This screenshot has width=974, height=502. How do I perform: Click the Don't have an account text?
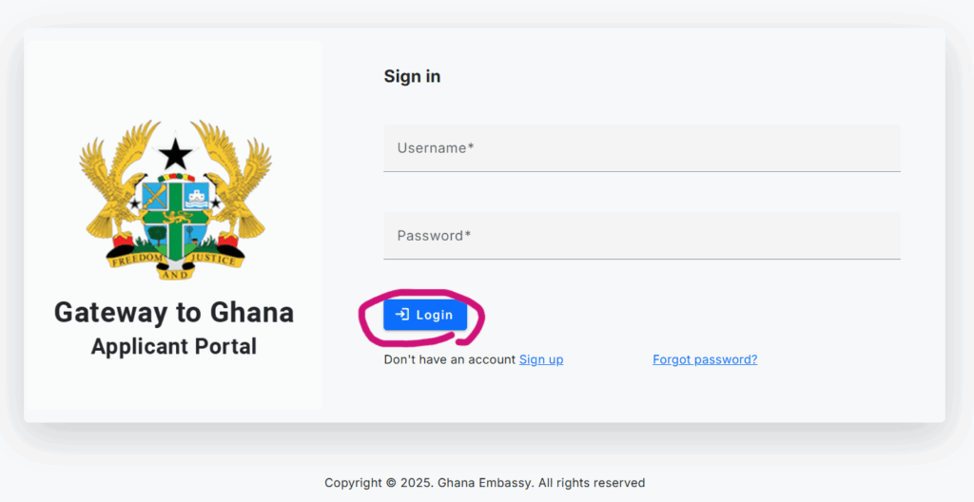pos(449,359)
